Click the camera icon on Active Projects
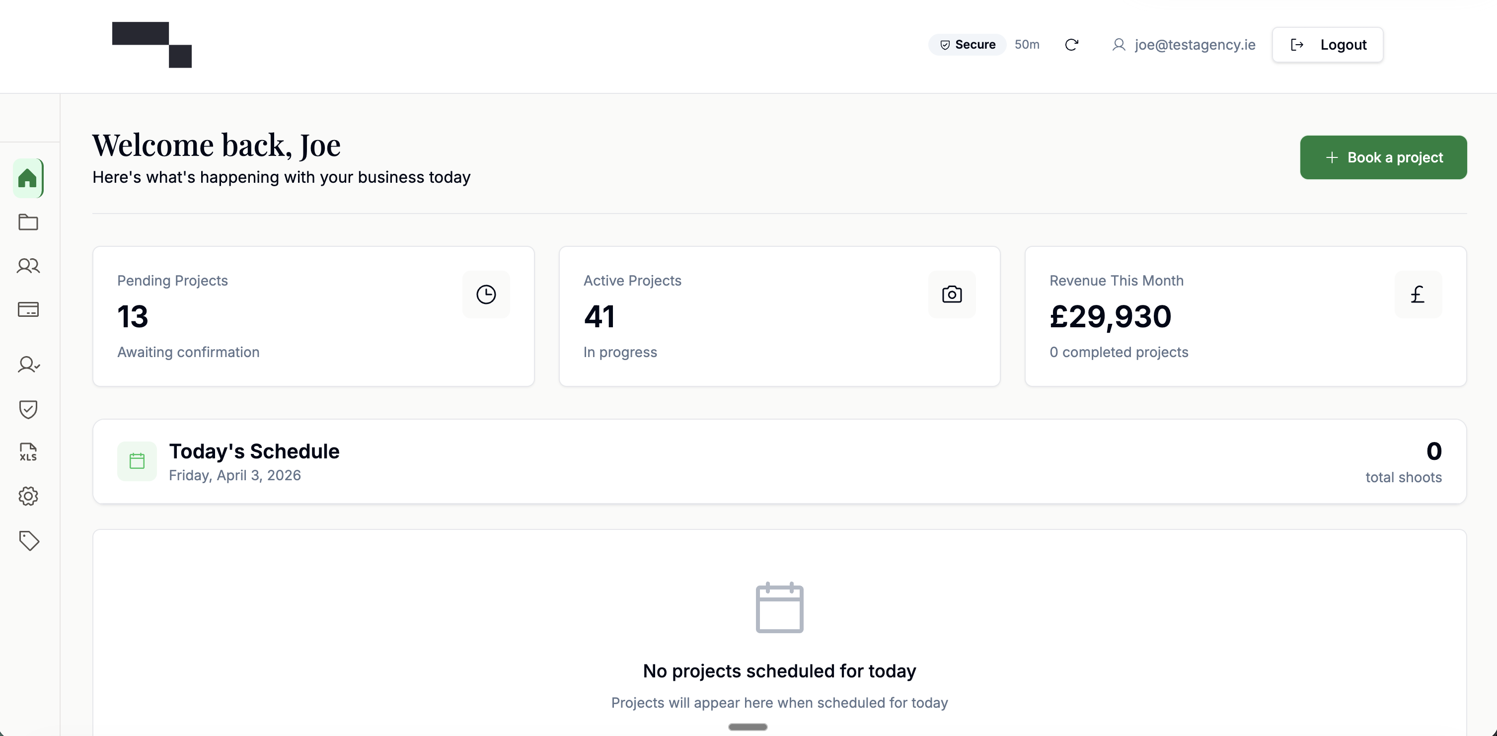The image size is (1497, 736). point(951,294)
